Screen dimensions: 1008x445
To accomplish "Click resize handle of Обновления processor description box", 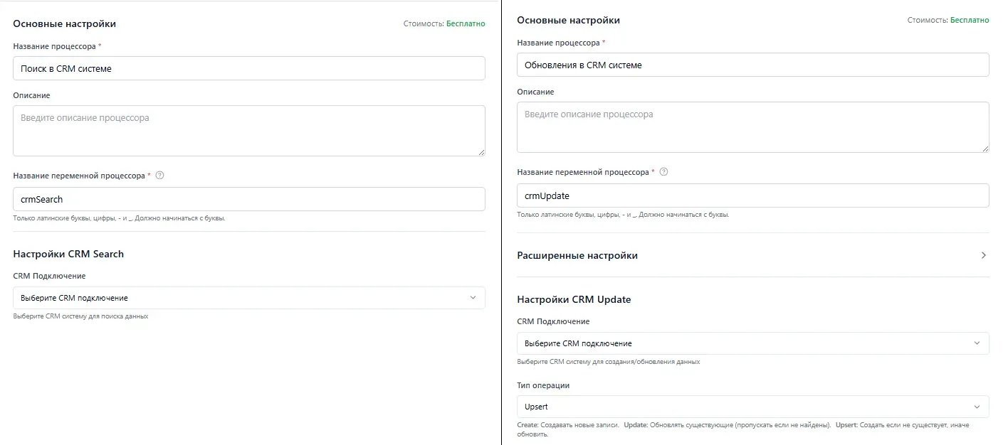I will click(985, 148).
